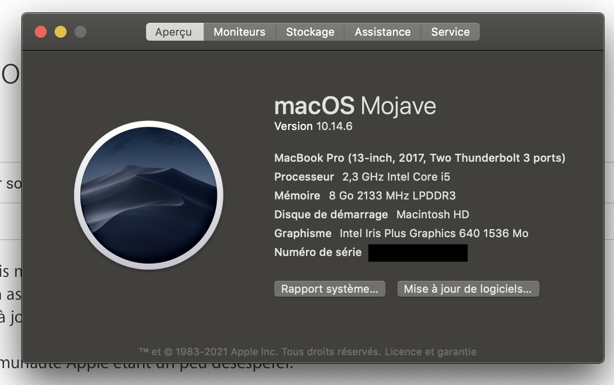The height and width of the screenshot is (385, 614).
Task: Click the Disque de démarrage Macintosh HD line
Action: coord(372,214)
